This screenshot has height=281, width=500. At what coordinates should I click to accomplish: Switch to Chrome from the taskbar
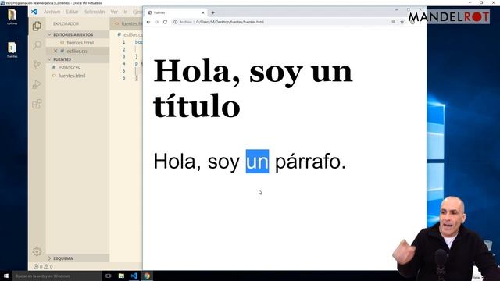coord(147,276)
